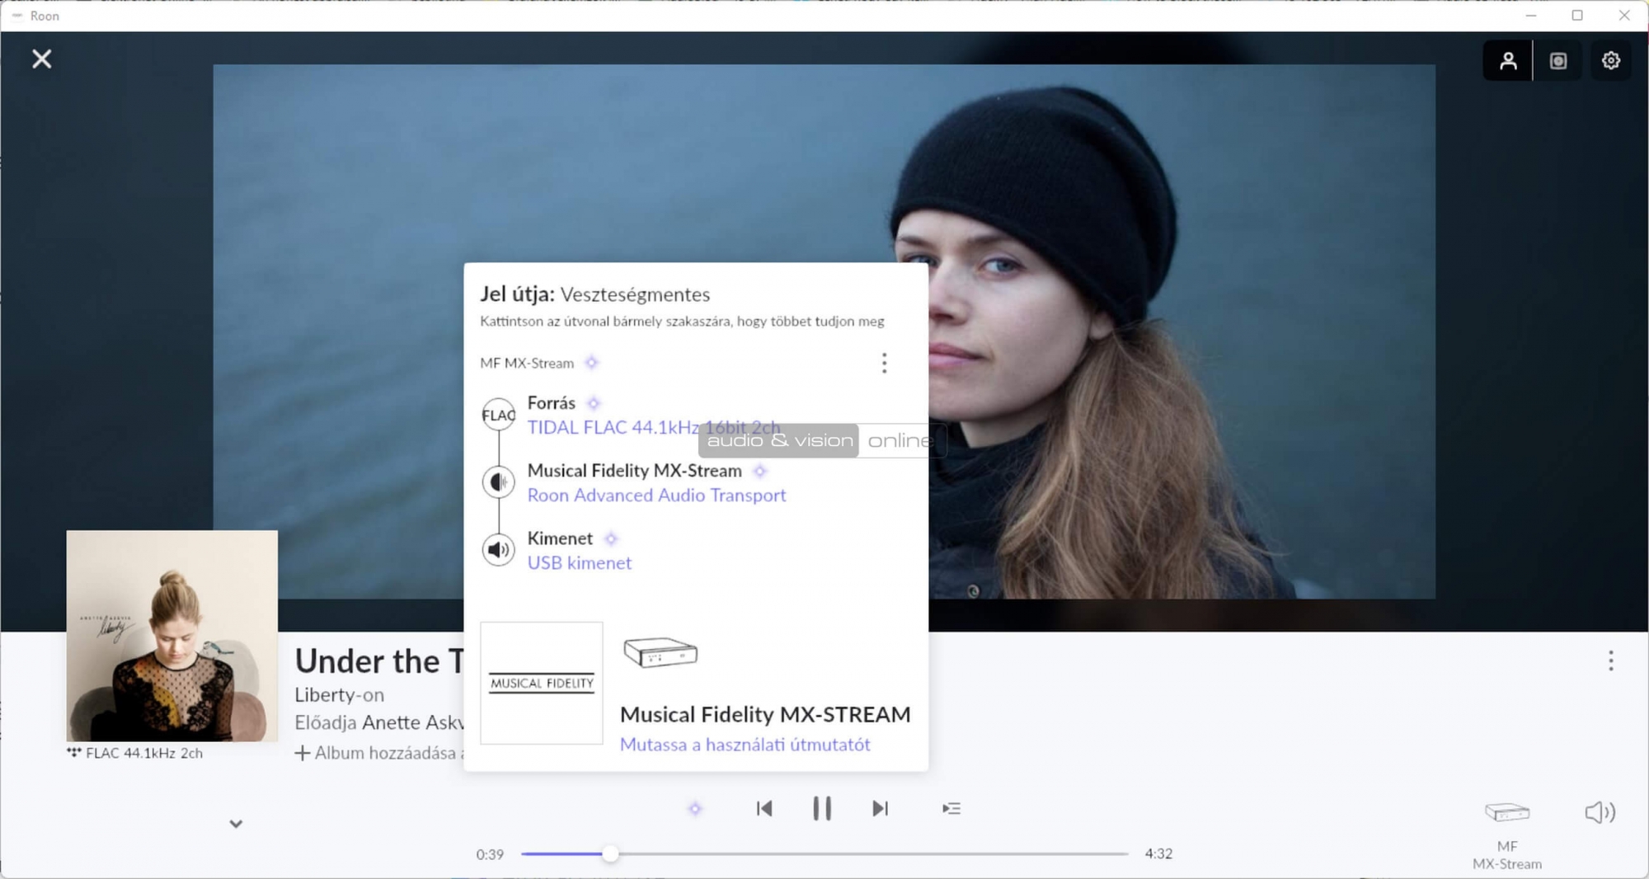1649x879 pixels.
Task: Open the artist photo view icon
Action: 1508,61
